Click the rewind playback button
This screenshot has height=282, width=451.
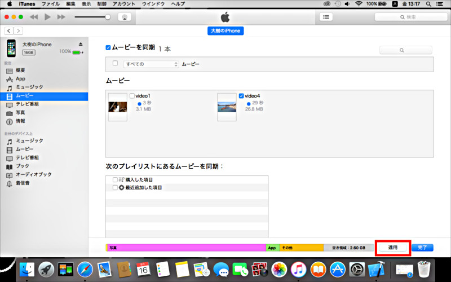click(34, 17)
